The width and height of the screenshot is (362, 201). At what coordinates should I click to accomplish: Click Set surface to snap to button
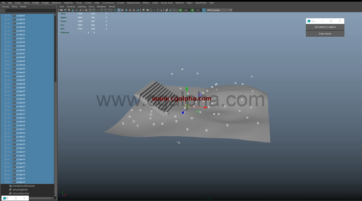[x=325, y=27]
